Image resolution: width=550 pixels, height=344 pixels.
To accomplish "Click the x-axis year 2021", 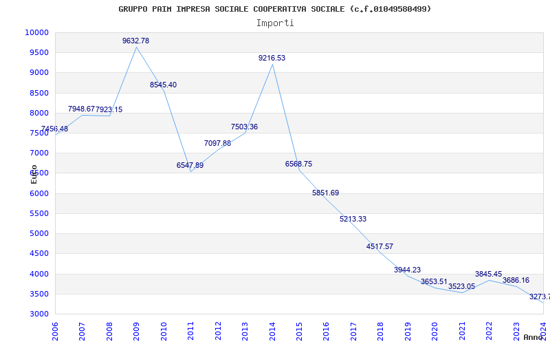I will 462,331.
